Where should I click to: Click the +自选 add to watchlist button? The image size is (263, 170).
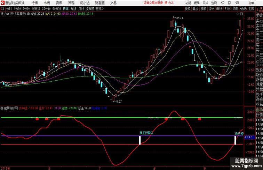click(243, 9)
